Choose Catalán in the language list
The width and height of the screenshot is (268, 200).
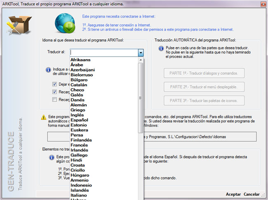104,85
